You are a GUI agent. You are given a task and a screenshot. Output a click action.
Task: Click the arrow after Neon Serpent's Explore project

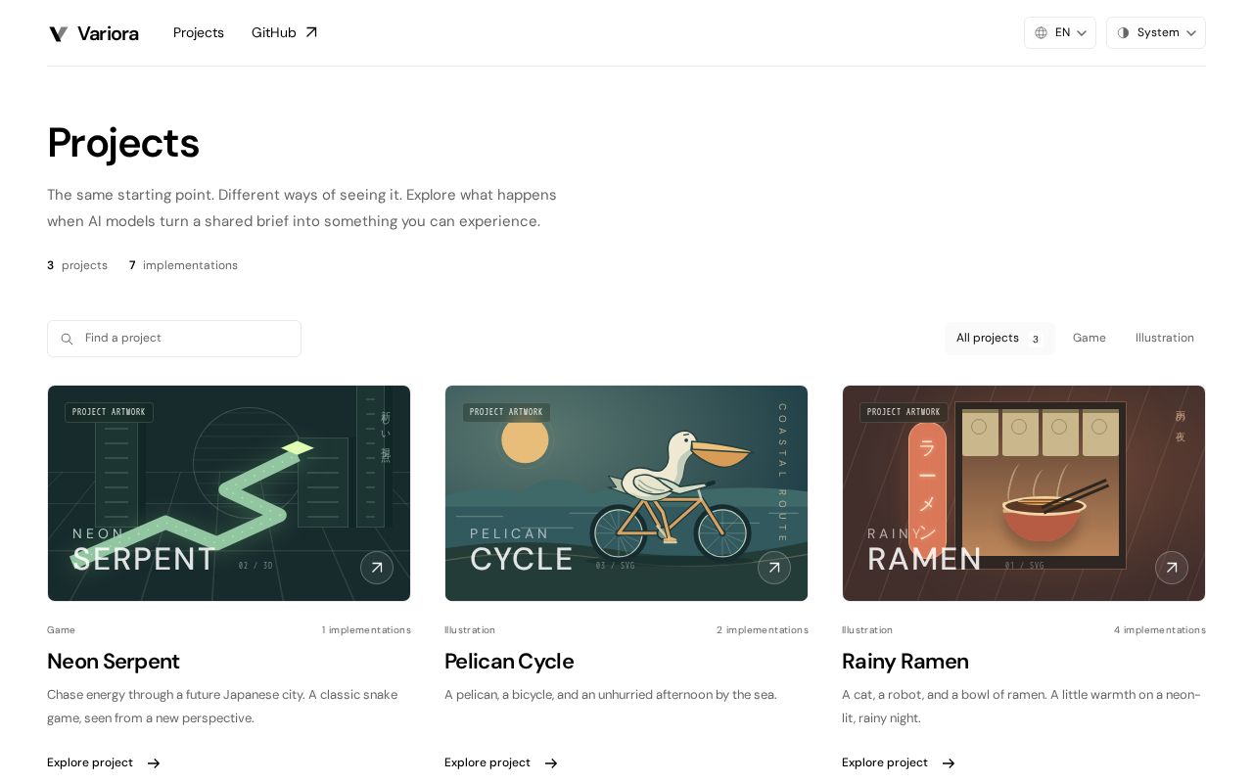pos(154,763)
